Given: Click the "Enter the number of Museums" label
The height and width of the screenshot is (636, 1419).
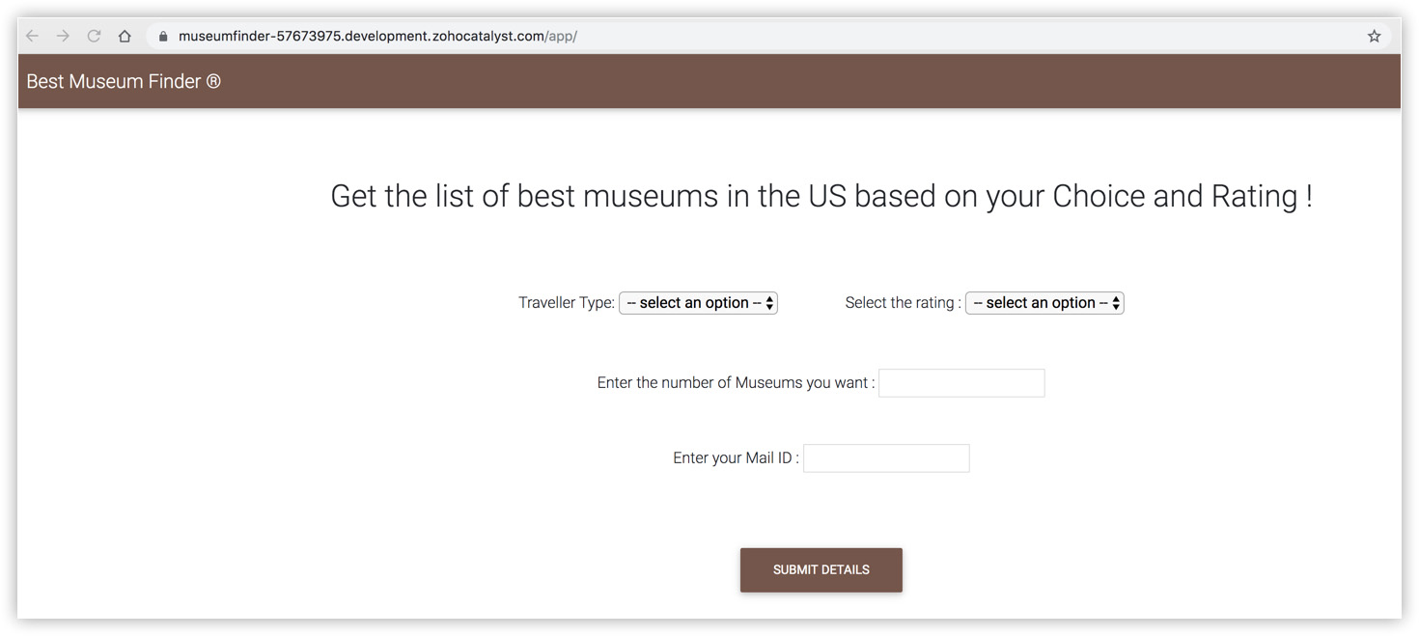Looking at the screenshot, I should pos(736,383).
